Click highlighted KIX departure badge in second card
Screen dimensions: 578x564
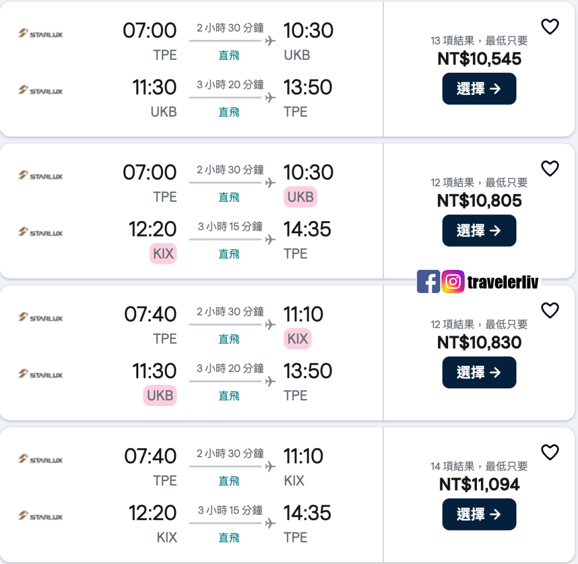pyautogui.click(x=163, y=253)
